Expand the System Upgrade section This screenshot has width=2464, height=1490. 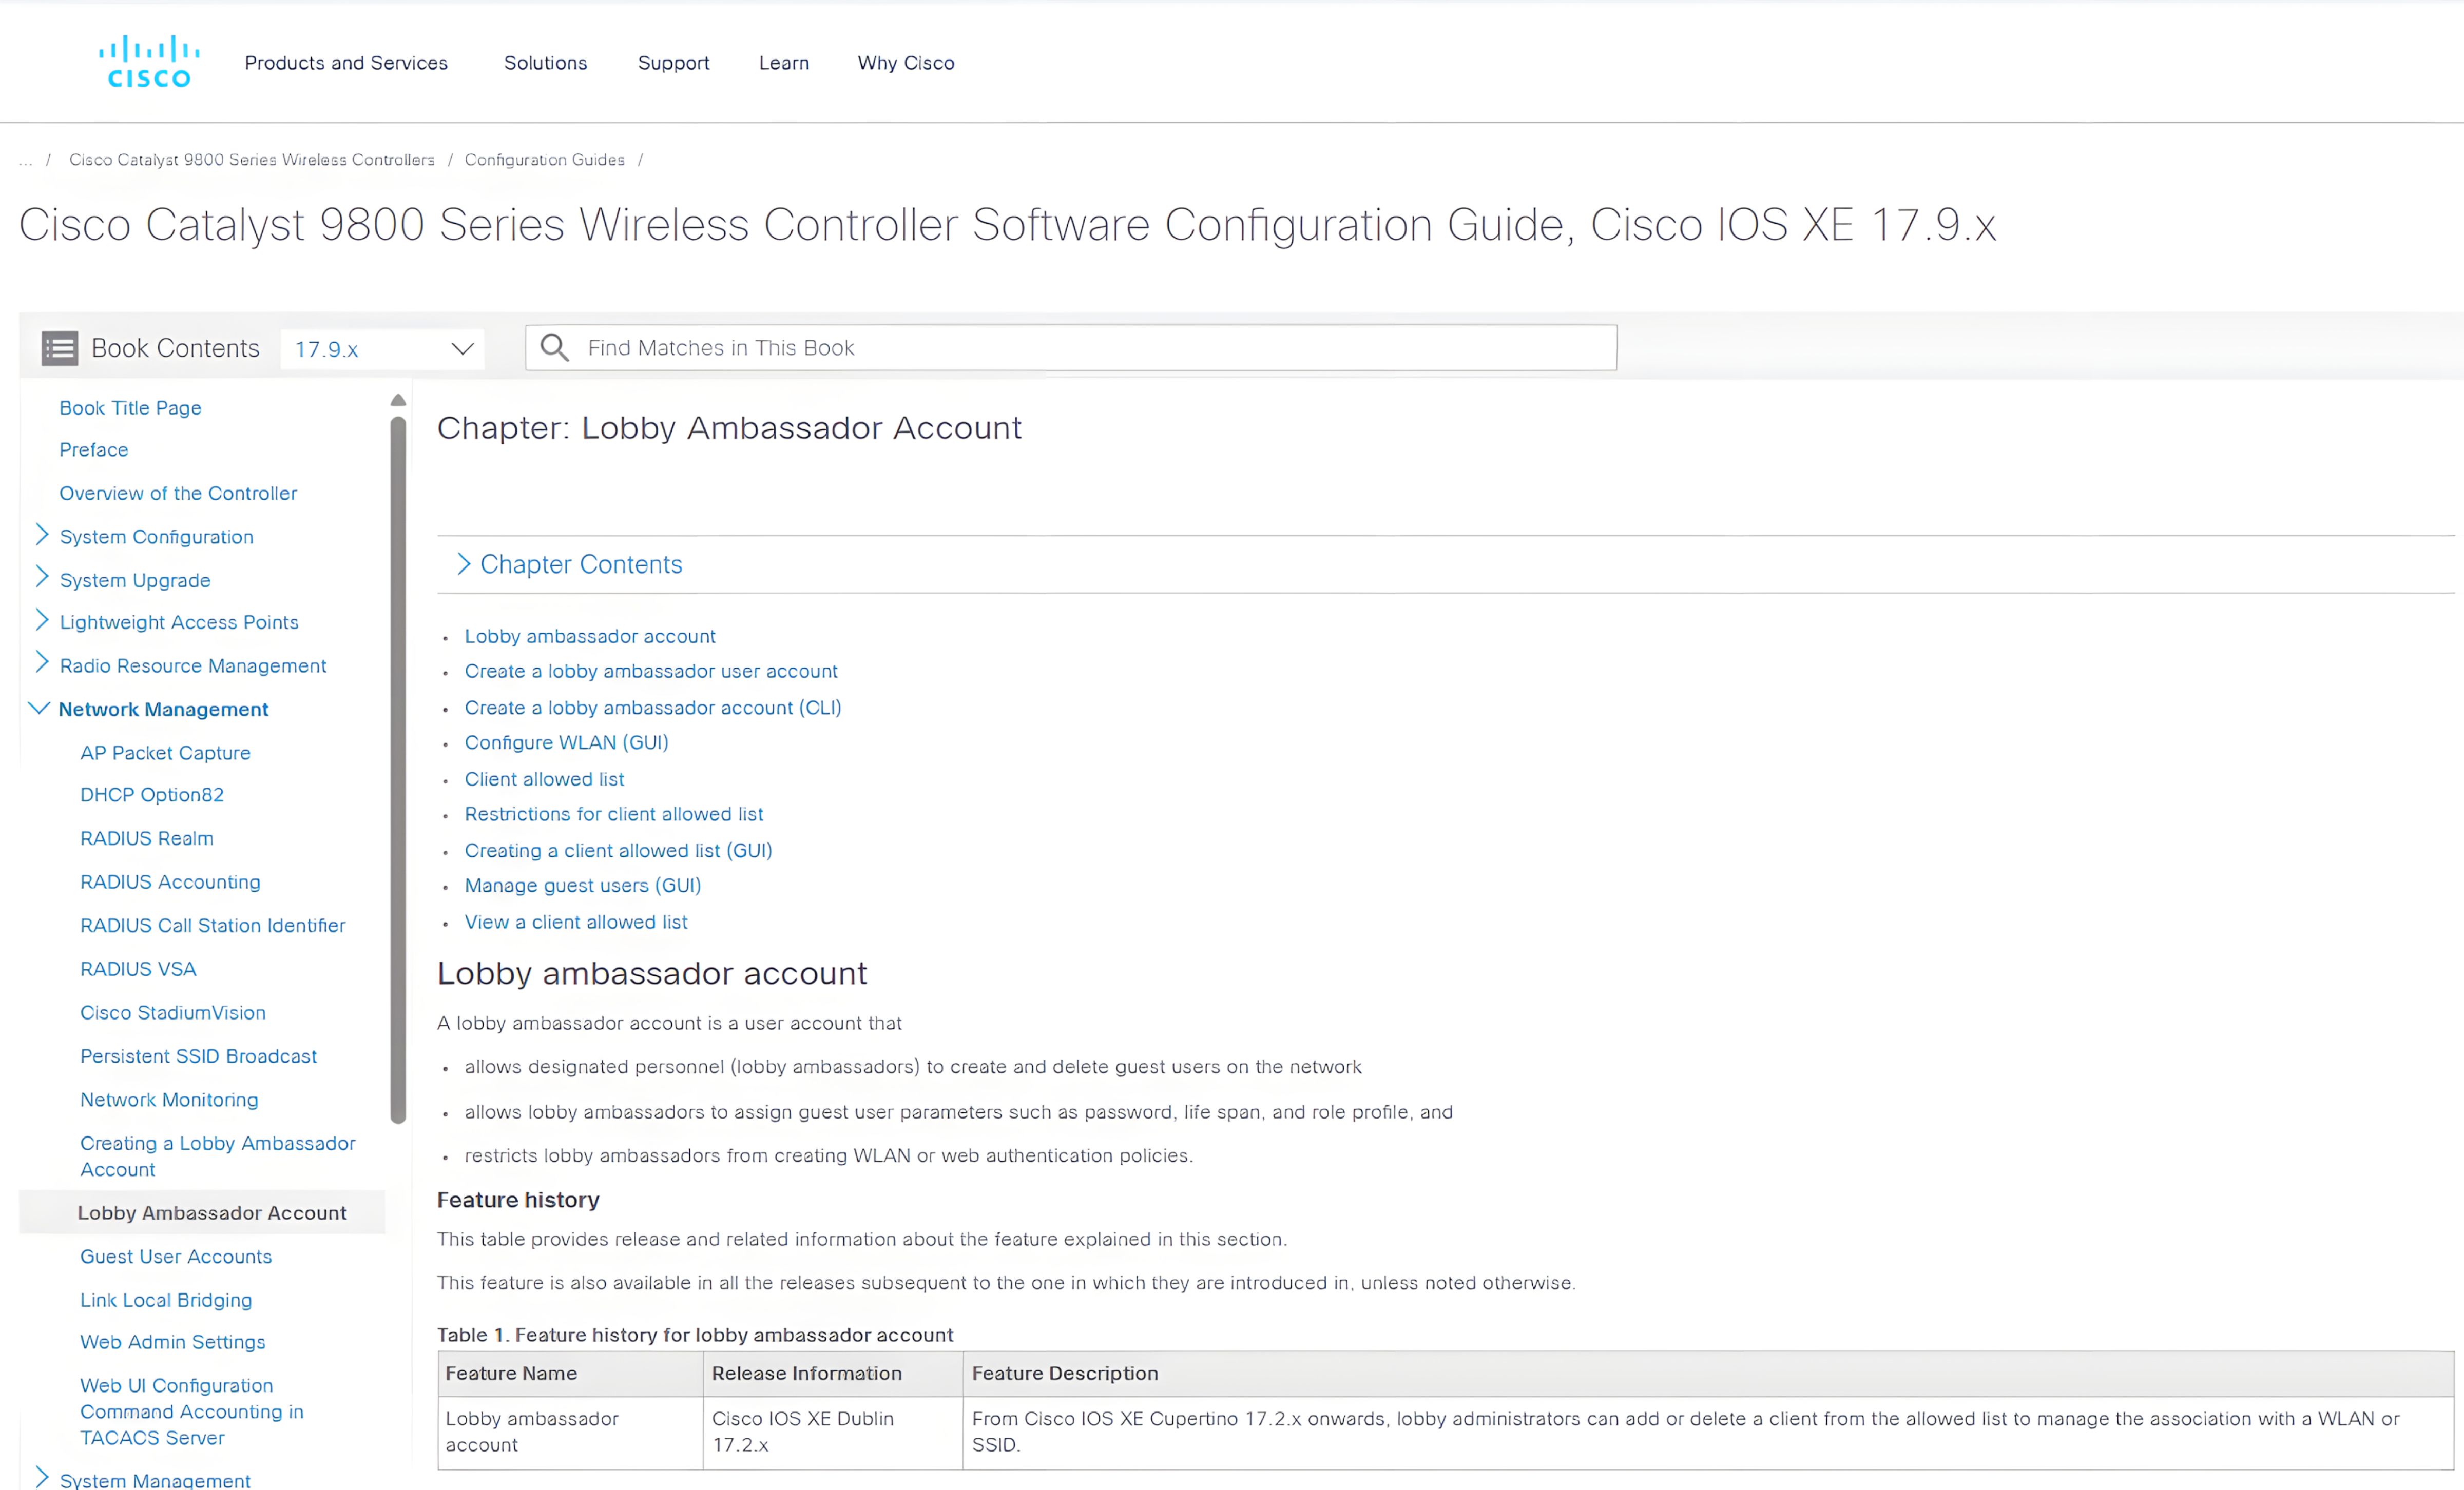[41, 579]
